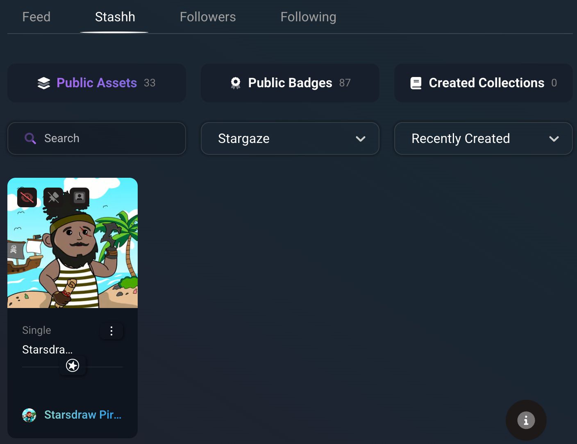The height and width of the screenshot is (444, 577).
Task: Click the profile picture icon on the pirate card
Action: [x=80, y=197]
